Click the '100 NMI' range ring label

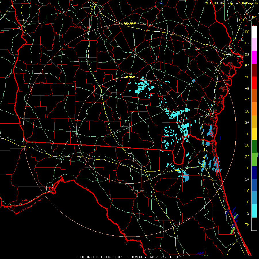(x=129, y=24)
